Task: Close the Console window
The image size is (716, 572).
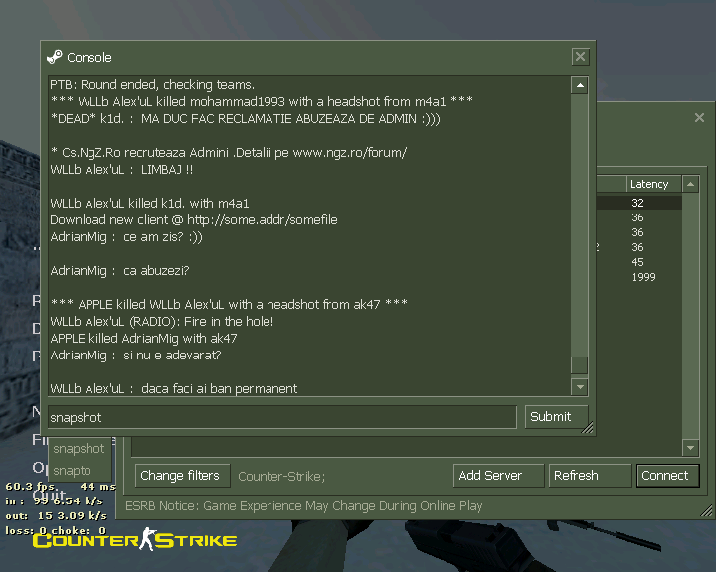Action: tap(580, 57)
